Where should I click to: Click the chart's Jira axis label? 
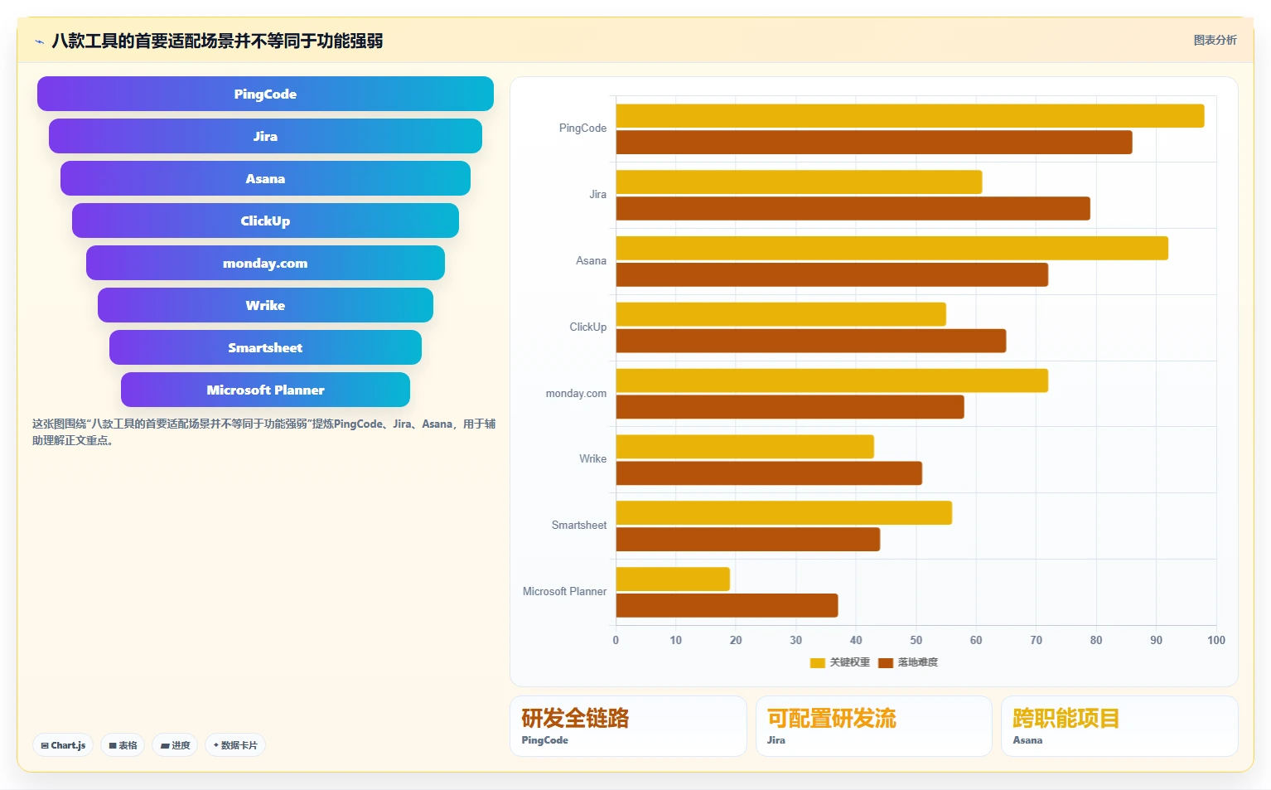(x=597, y=195)
